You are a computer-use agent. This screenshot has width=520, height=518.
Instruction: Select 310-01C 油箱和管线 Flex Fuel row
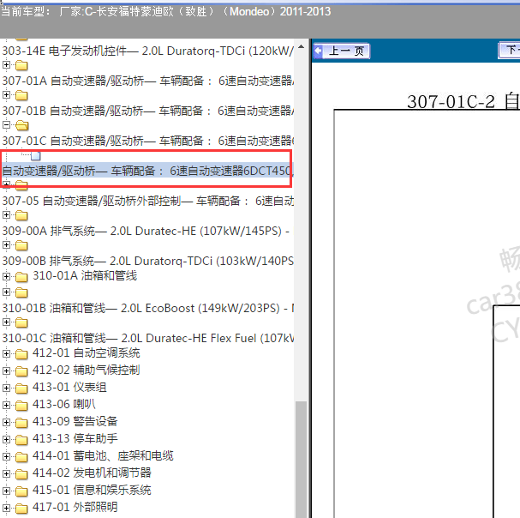(147, 338)
